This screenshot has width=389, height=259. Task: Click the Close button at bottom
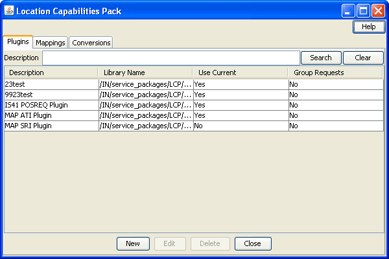tap(253, 243)
